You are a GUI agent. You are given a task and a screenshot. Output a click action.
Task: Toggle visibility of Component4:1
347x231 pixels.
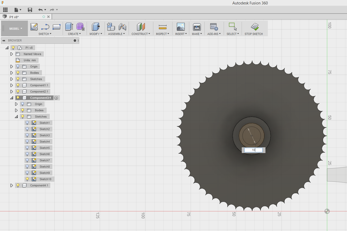[18, 185]
